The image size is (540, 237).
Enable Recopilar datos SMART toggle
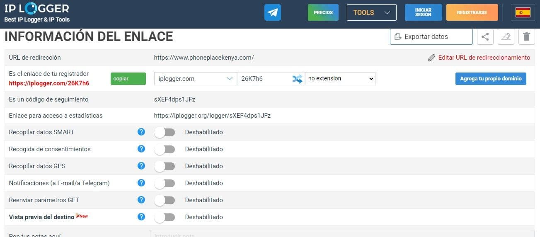tap(165, 132)
